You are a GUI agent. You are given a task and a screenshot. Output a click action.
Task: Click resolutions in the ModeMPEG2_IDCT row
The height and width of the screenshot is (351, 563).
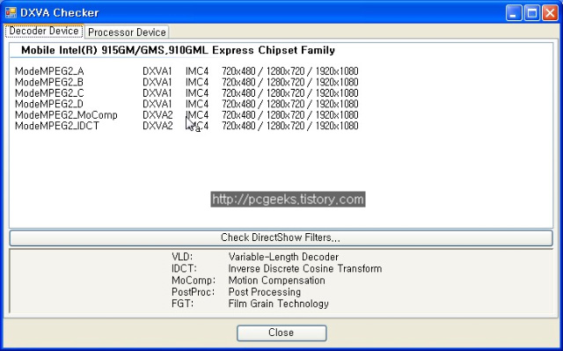pyautogui.click(x=290, y=126)
